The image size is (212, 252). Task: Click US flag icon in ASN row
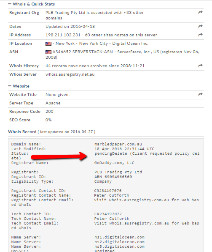(x=48, y=52)
